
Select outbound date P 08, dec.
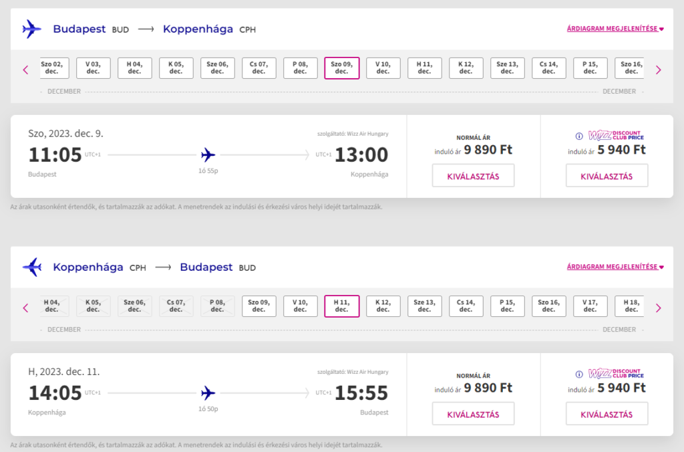301,68
